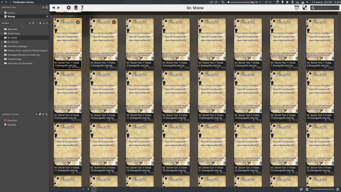Go to root folder home icon
The image size is (341, 192).
coord(40,23)
